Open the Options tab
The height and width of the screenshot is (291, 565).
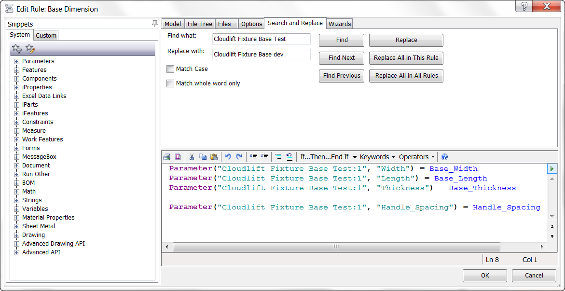coord(251,23)
